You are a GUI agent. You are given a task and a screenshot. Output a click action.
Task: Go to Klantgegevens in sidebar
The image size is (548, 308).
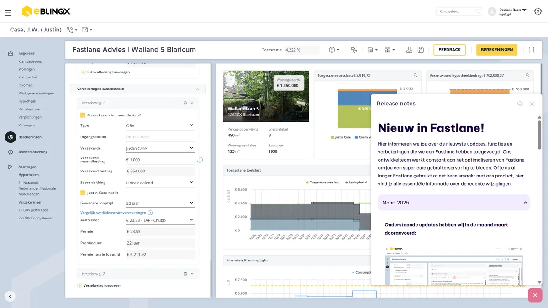[30, 61]
